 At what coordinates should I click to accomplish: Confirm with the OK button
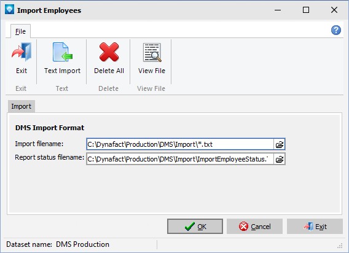pos(195,227)
